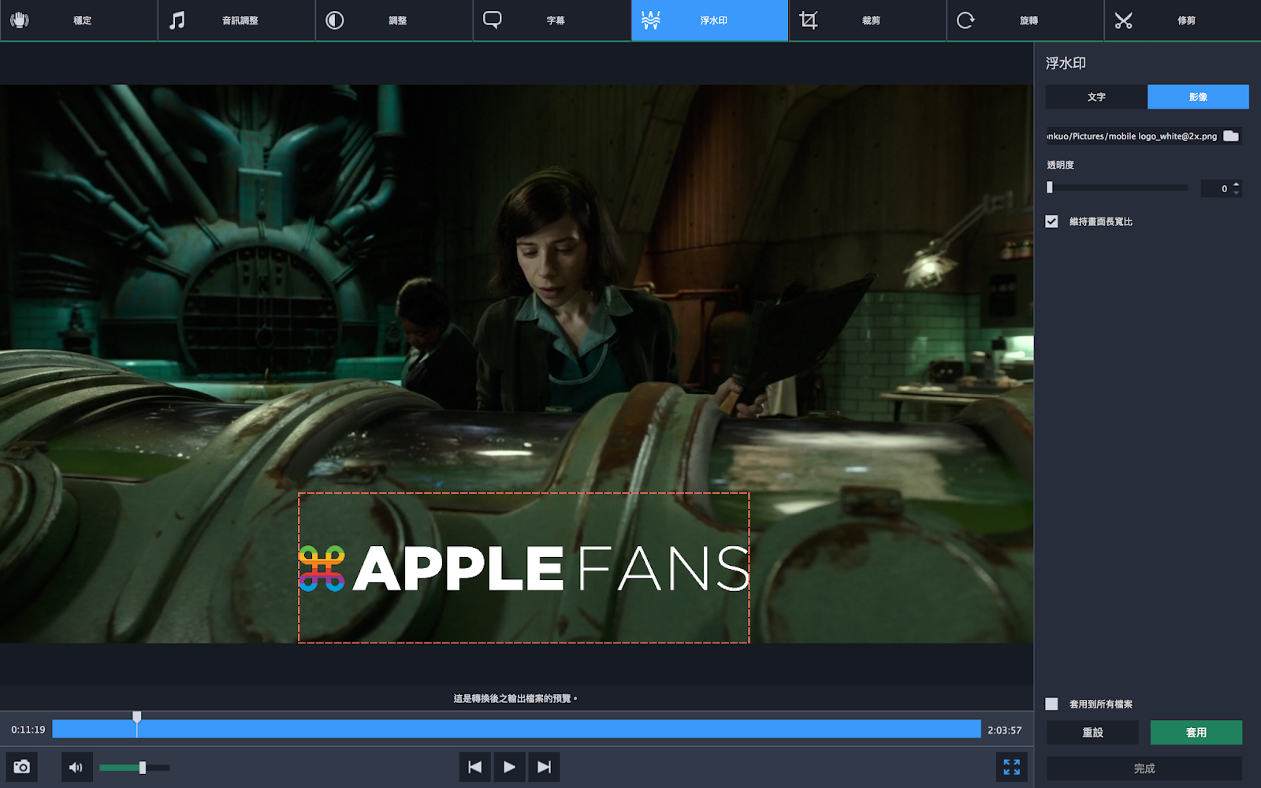1261x788 pixels.
Task: Play the video preview
Action: tap(509, 767)
